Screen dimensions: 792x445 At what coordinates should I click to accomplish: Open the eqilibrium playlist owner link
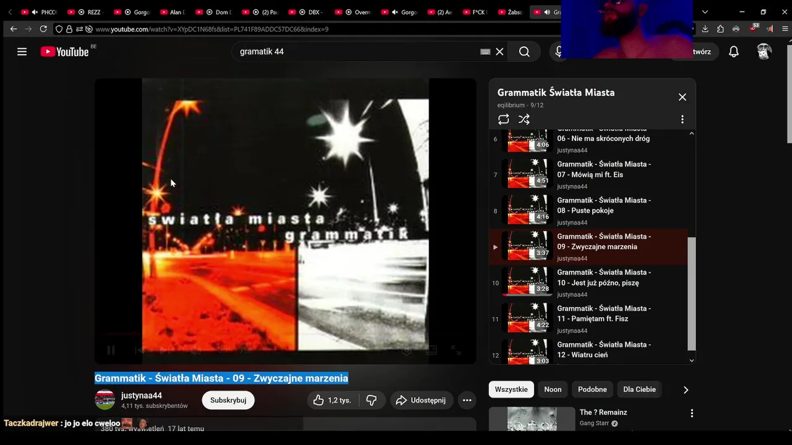point(511,105)
